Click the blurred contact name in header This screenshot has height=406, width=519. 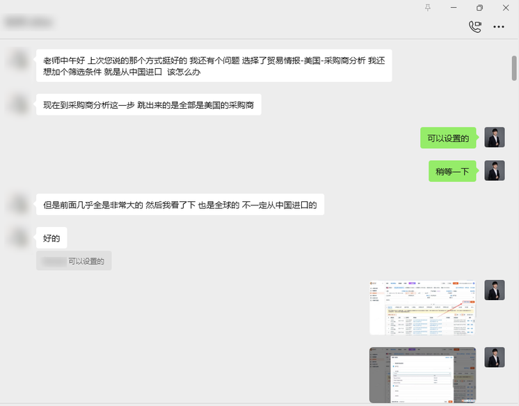pos(29,22)
